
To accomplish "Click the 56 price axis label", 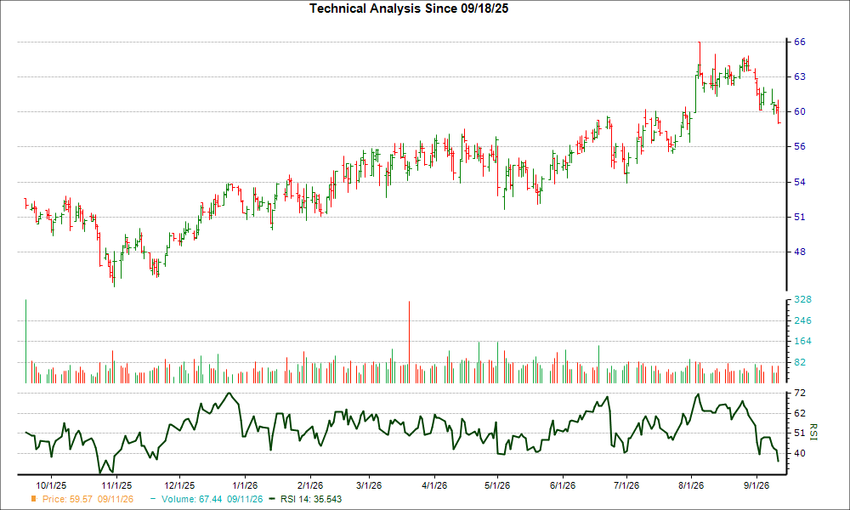I will click(x=800, y=146).
